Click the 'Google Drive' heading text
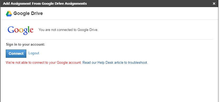 28,13
